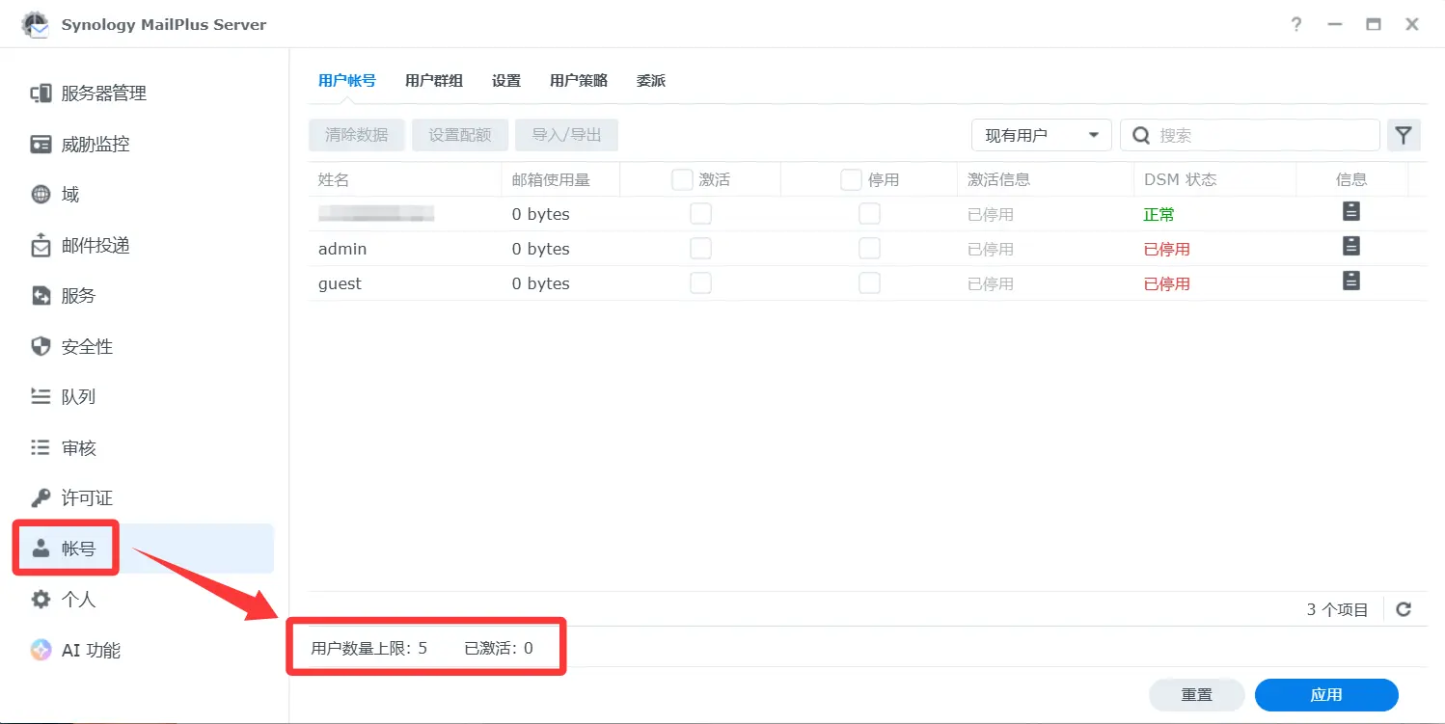Click the help question mark icon

[1296, 25]
